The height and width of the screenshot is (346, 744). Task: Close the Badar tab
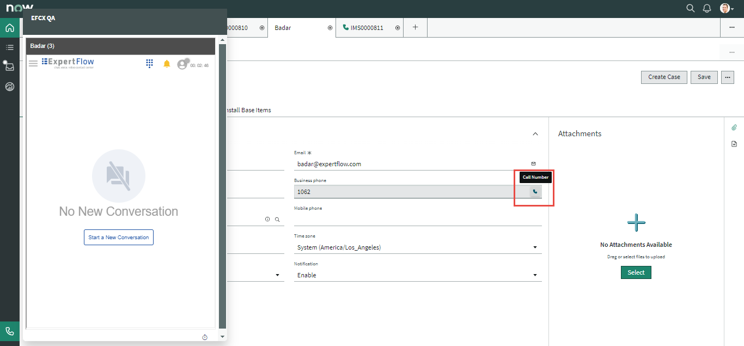coord(330,28)
